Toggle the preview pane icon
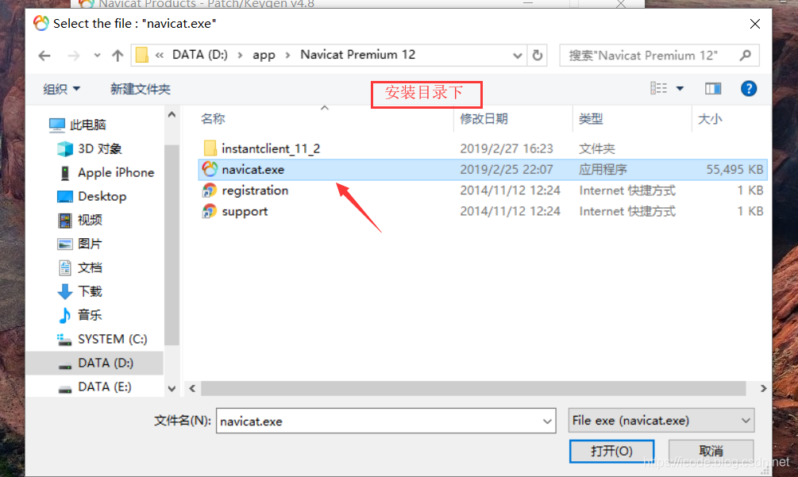This screenshot has width=798, height=477. click(x=712, y=89)
